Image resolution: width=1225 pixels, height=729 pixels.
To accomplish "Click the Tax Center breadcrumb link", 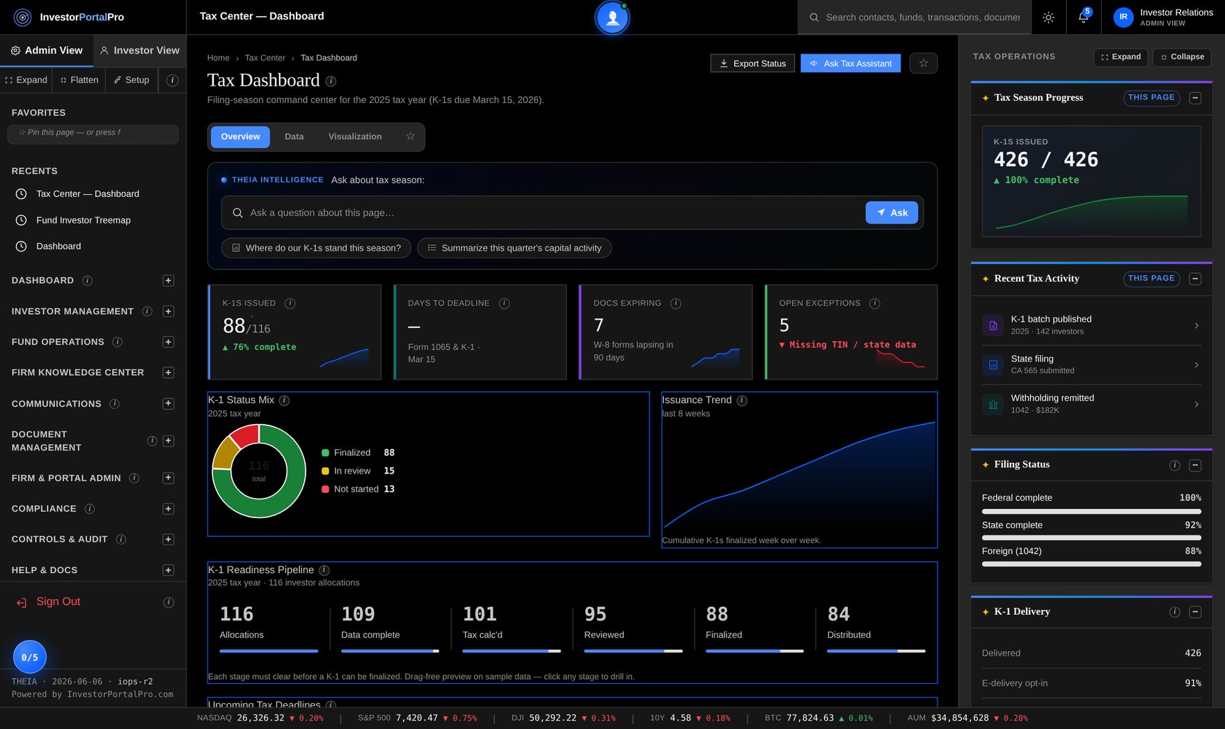I will [x=265, y=58].
